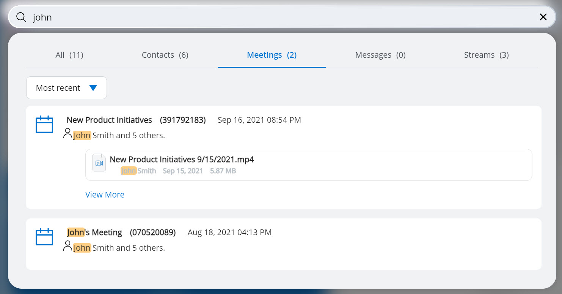Switch to the All (11) tab

(69, 55)
